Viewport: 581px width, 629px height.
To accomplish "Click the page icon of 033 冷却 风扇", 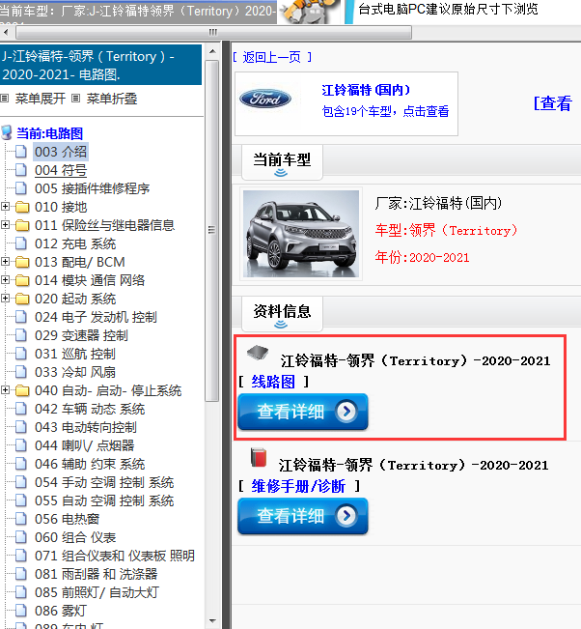I will [x=21, y=372].
